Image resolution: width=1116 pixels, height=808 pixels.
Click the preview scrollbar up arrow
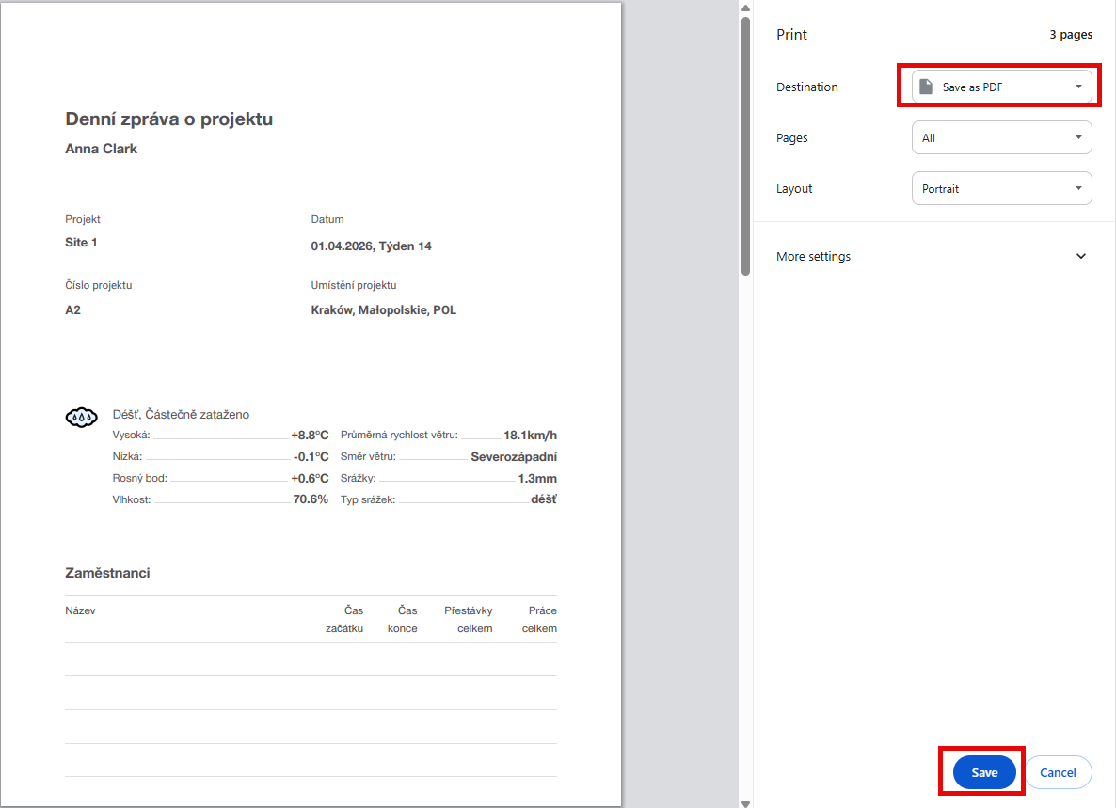(x=745, y=8)
